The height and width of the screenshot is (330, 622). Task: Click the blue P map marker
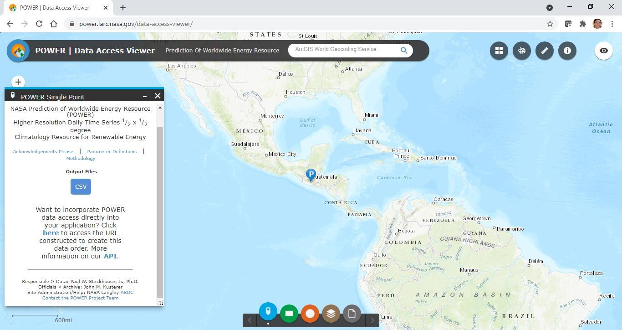coord(311,175)
